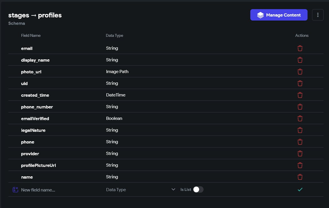329x208 pixels.
Task: Remove the profilePictureUrl field
Action: [300, 165]
